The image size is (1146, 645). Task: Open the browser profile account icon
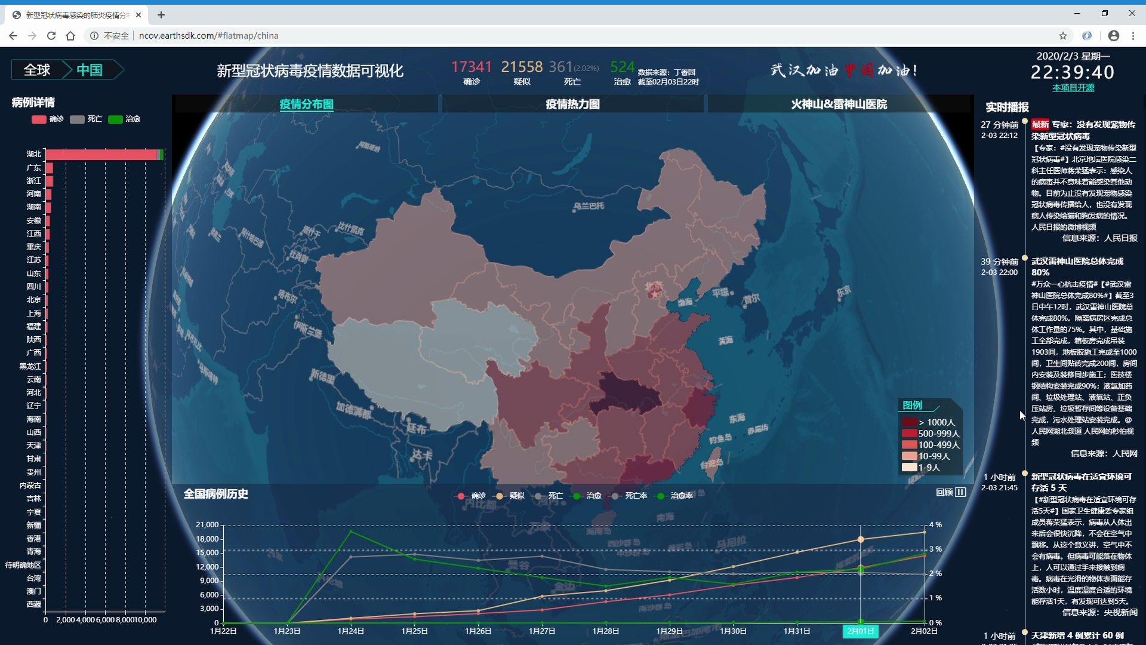click(x=1114, y=36)
